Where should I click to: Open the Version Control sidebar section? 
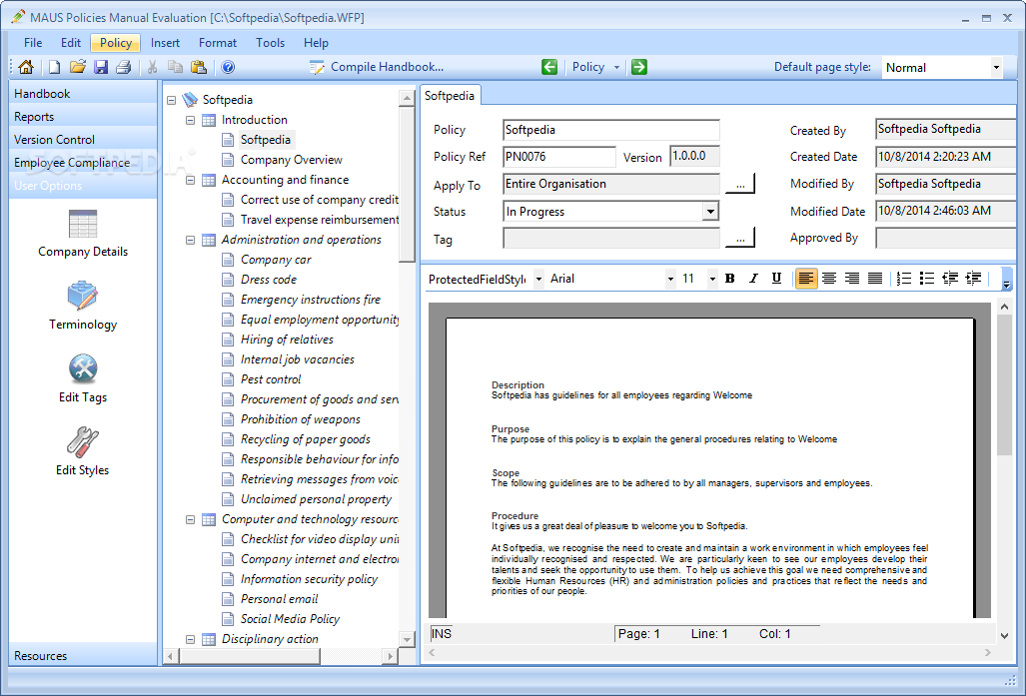[x=83, y=140]
